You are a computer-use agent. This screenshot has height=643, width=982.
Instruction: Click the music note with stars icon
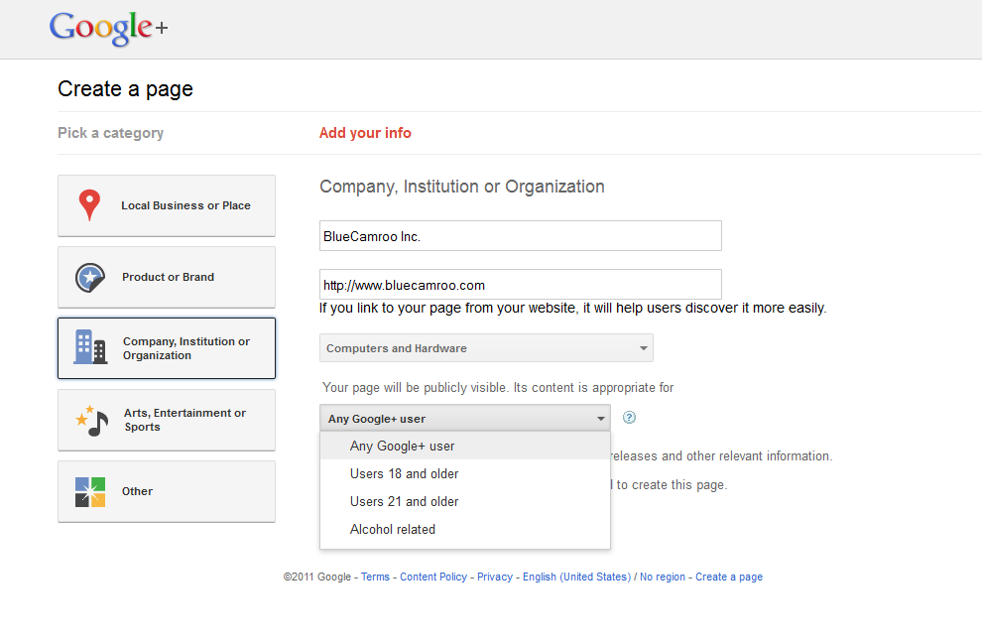91,420
